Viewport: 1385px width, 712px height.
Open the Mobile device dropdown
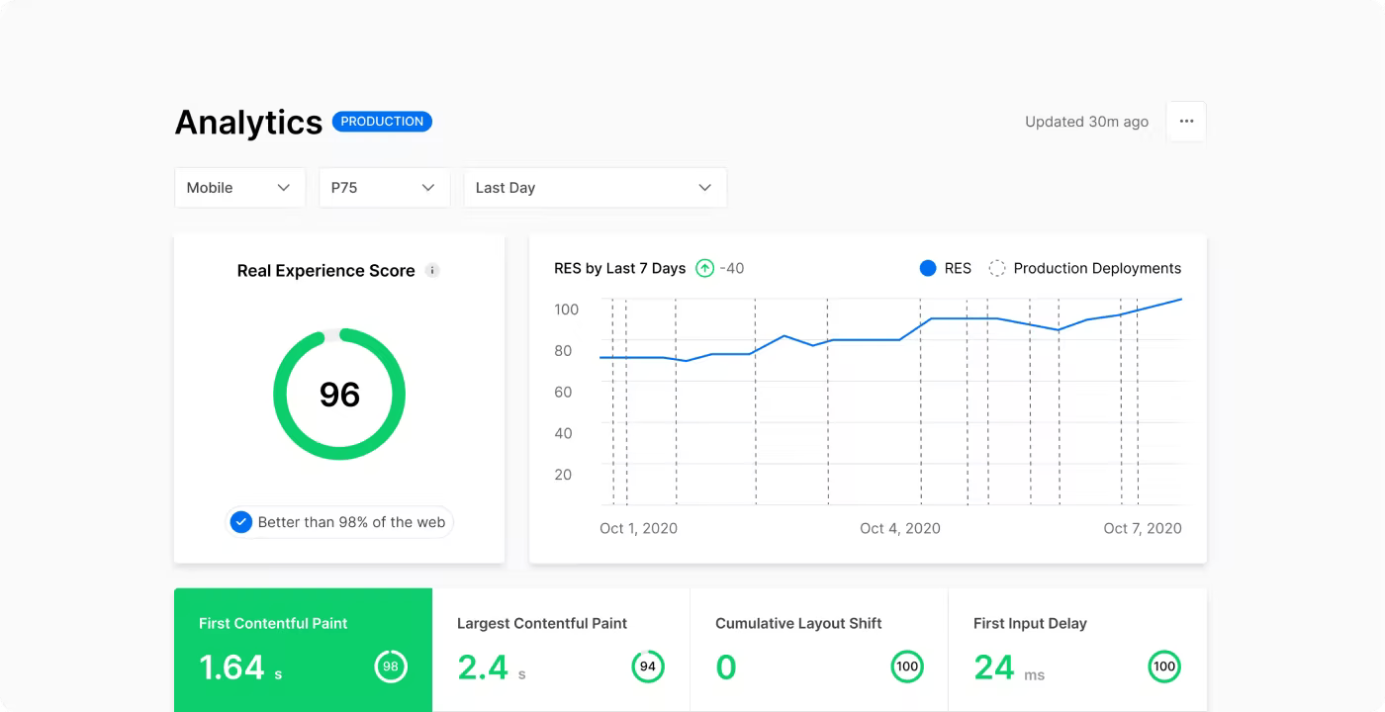click(239, 188)
